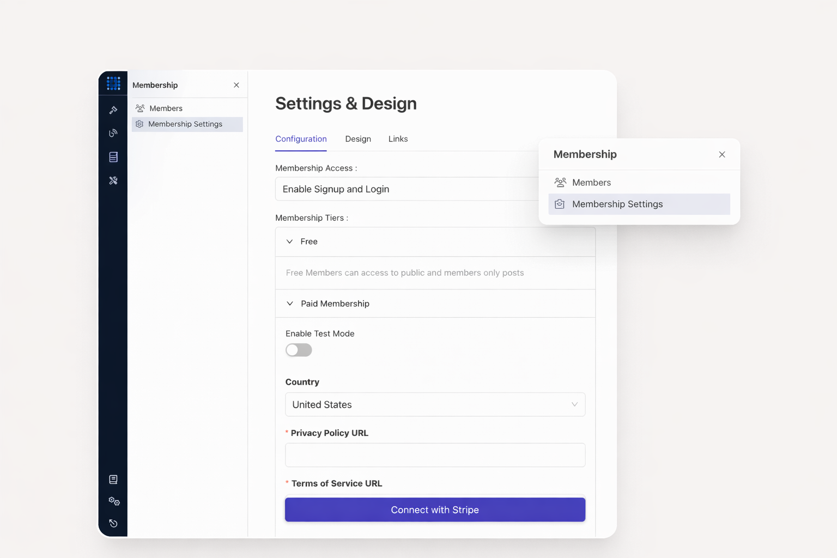This screenshot has width=837, height=558.
Task: Open the book icon near the sidebar bottom
Action: point(113,480)
